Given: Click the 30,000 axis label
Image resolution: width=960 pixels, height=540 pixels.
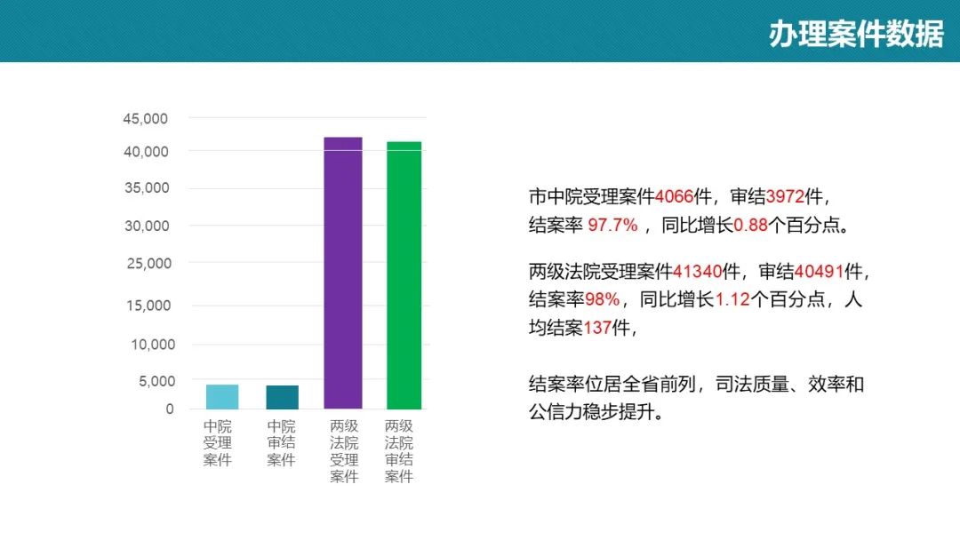Looking at the screenshot, I should 147,226.
